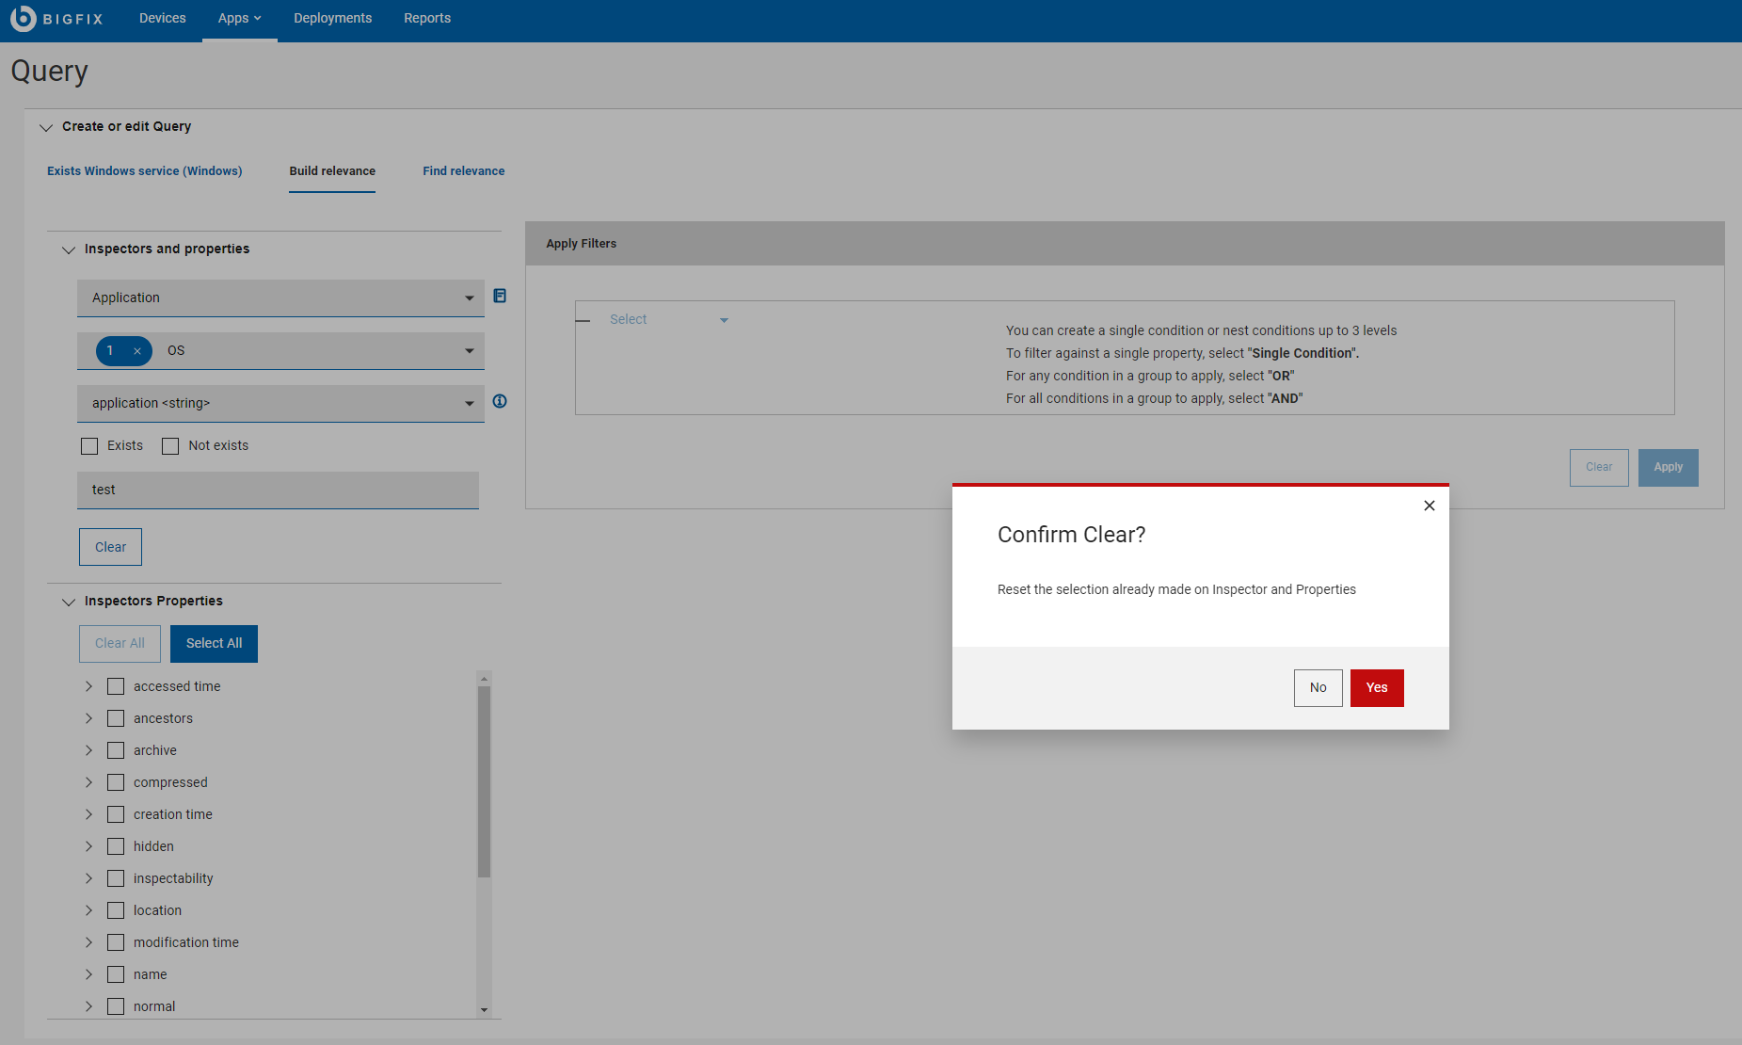Switch to the Find relevance tab

tap(463, 171)
